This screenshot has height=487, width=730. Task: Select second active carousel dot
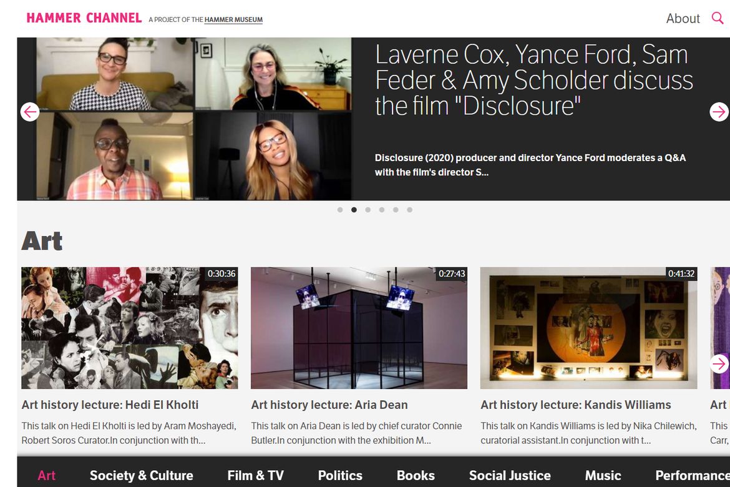click(x=354, y=210)
